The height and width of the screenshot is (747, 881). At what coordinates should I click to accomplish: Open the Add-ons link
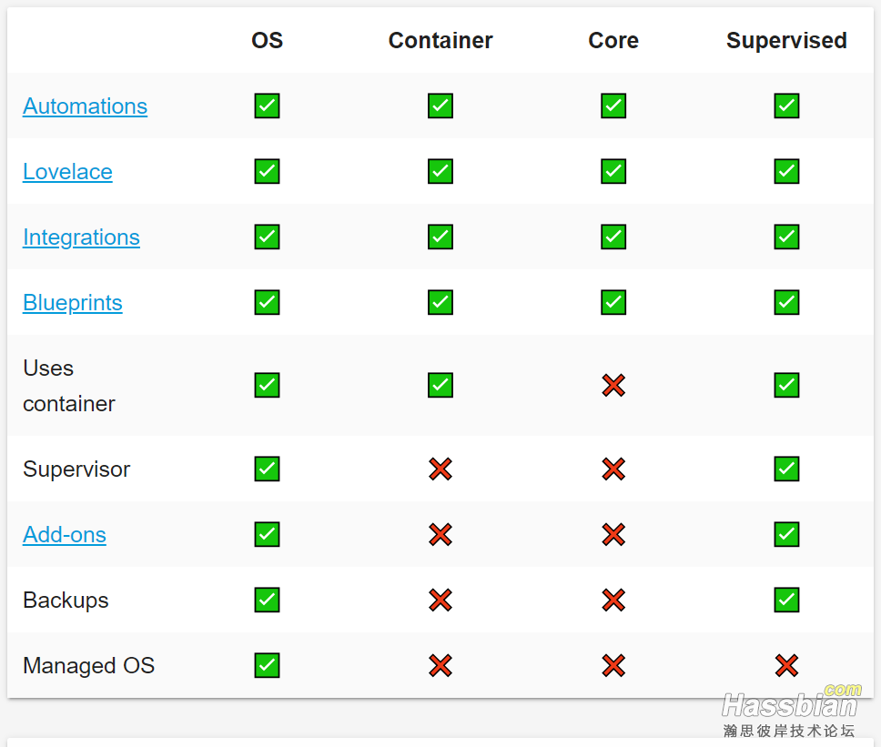(x=64, y=535)
